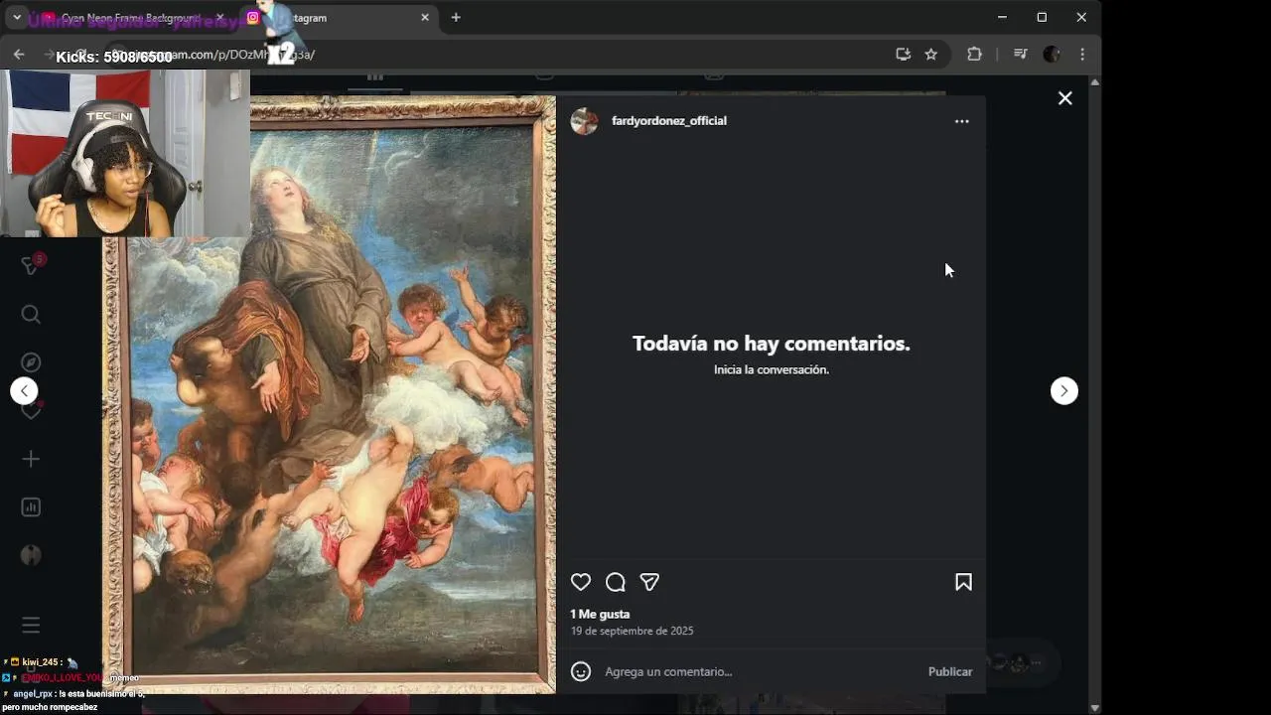The width and height of the screenshot is (1271, 715).
Task: Focus the Agrega un comentario field
Action: point(760,672)
